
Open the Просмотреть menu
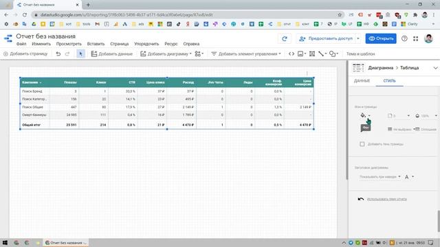69,44
